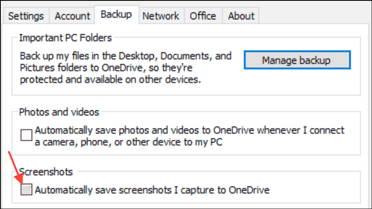
Task: Open the Account tab
Action: pos(72,16)
